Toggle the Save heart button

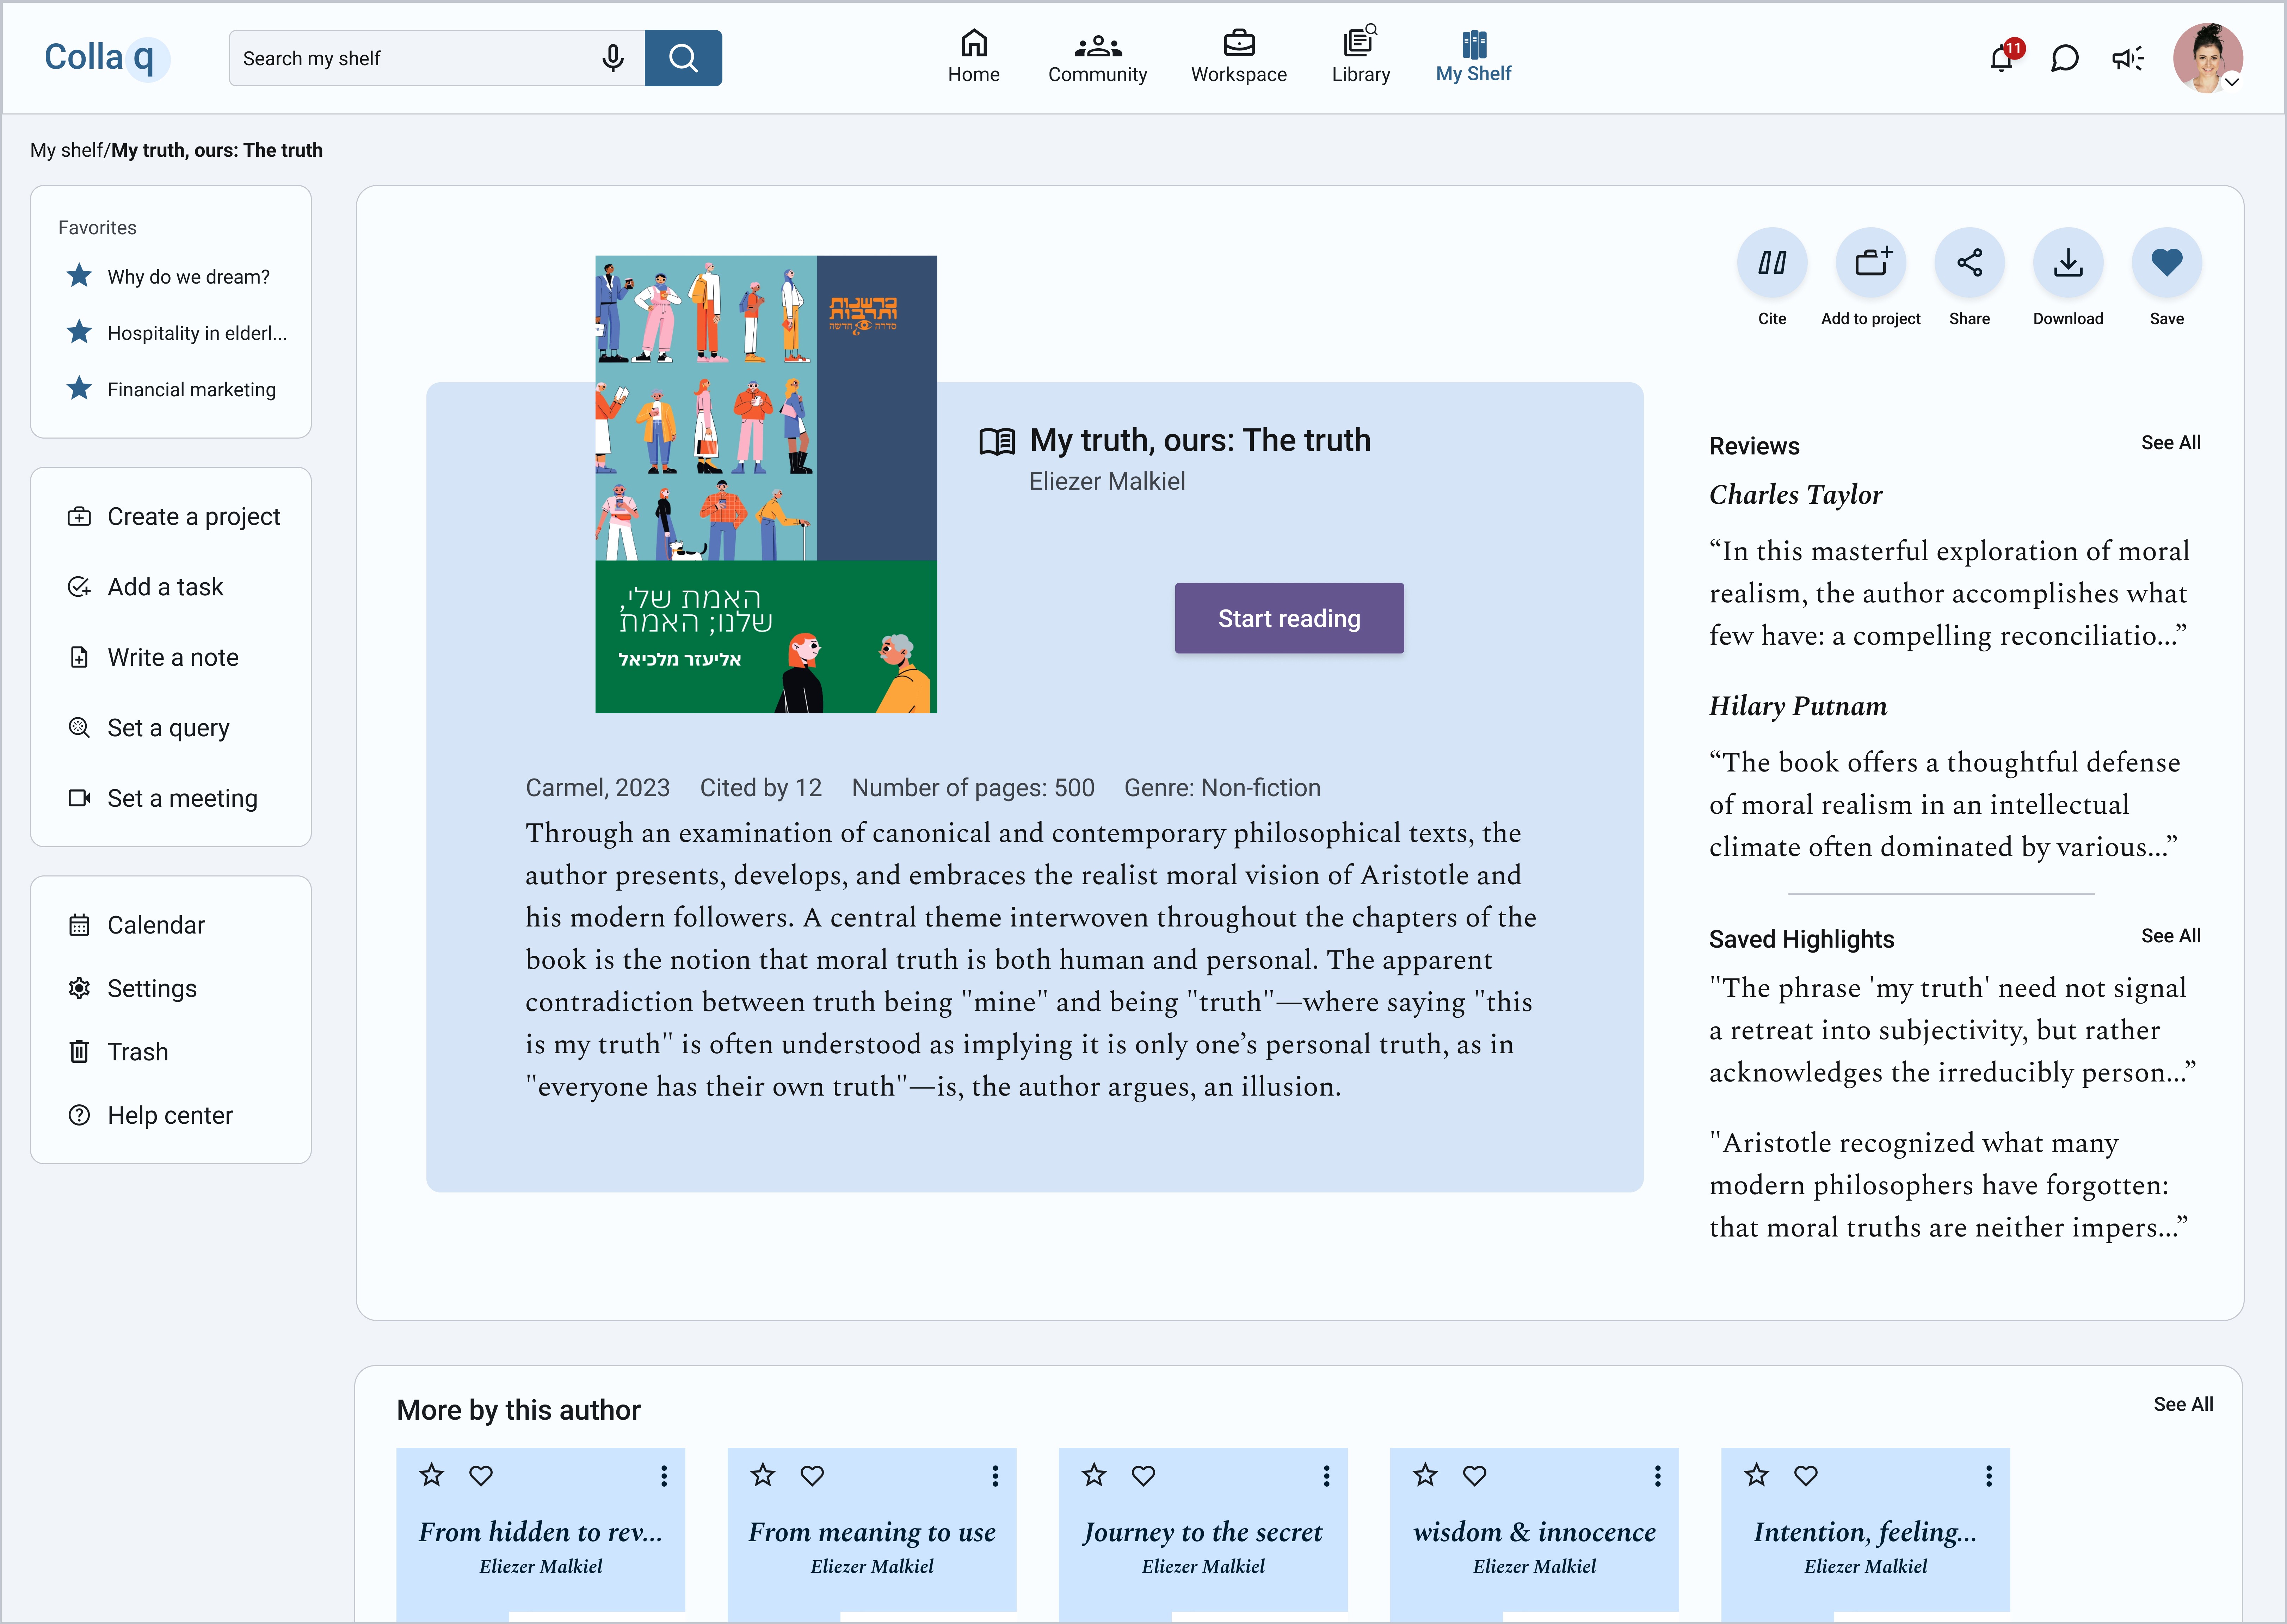click(x=2167, y=263)
